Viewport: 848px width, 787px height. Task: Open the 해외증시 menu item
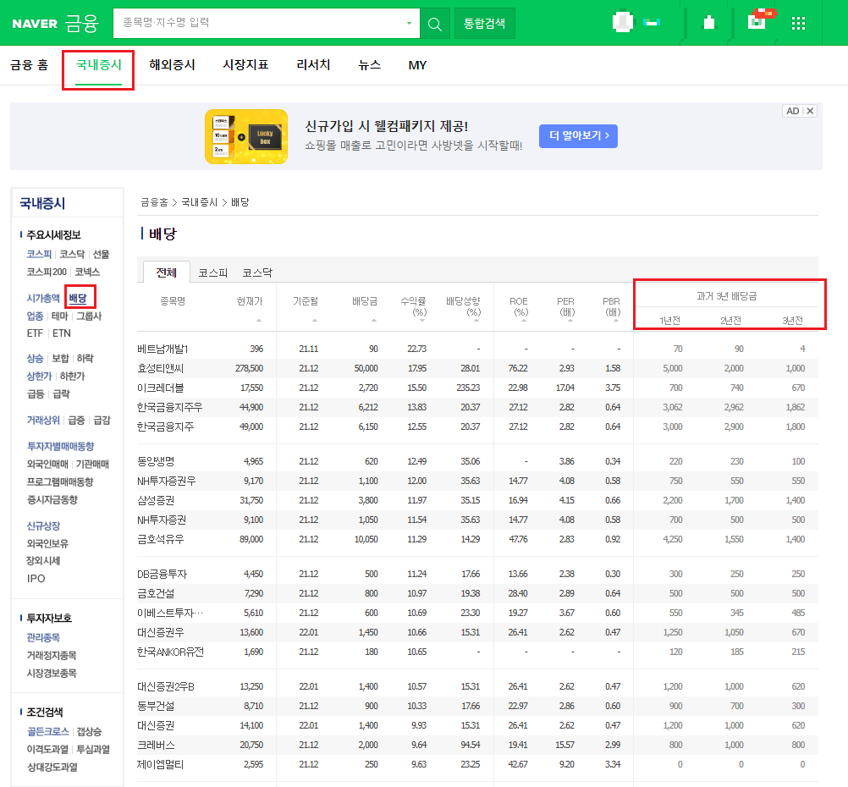172,64
